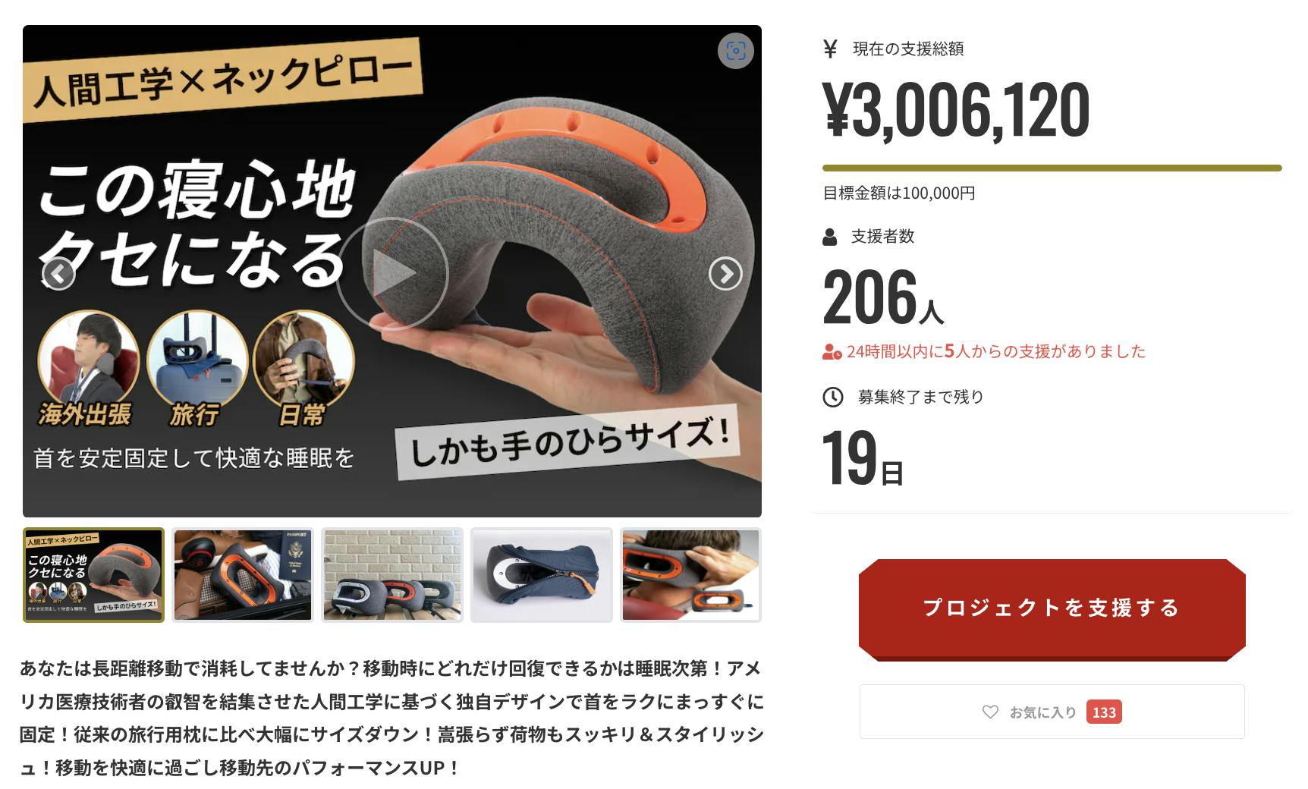Screen dimensions: 1308x789
Task: Select the three pillows brick wall thumbnail
Action: point(392,575)
